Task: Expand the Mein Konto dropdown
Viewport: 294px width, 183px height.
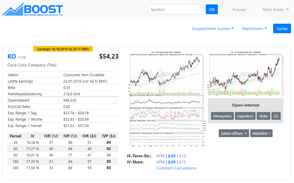Action: (275, 10)
